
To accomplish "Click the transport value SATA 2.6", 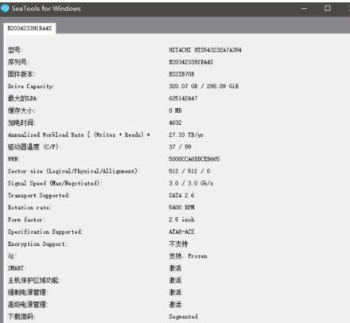I will (181, 196).
